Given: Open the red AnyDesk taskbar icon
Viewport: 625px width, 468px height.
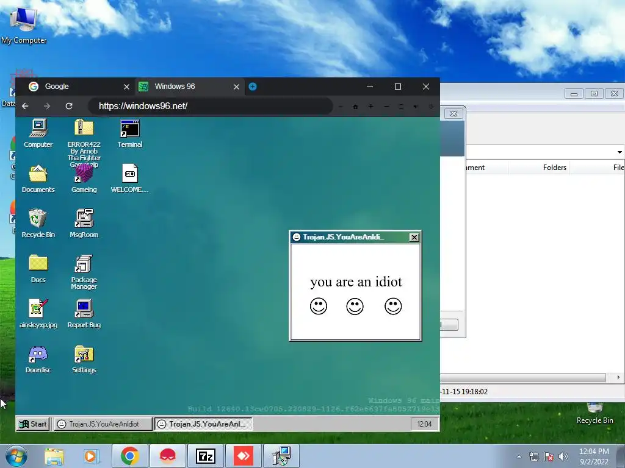Looking at the screenshot, I should tap(244, 456).
